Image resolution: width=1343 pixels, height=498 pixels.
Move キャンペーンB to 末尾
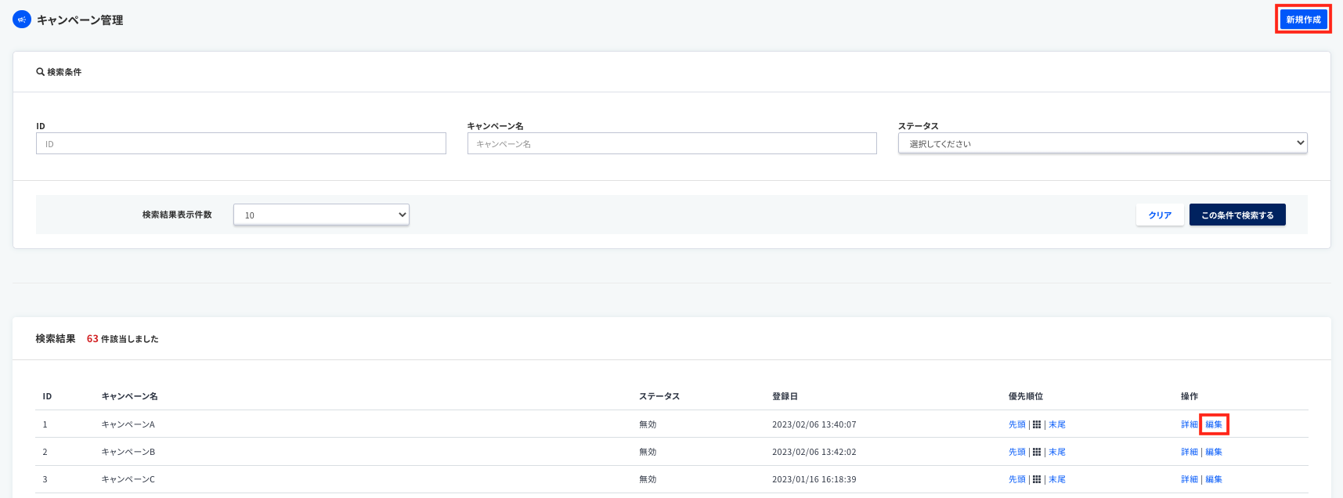[1056, 452]
